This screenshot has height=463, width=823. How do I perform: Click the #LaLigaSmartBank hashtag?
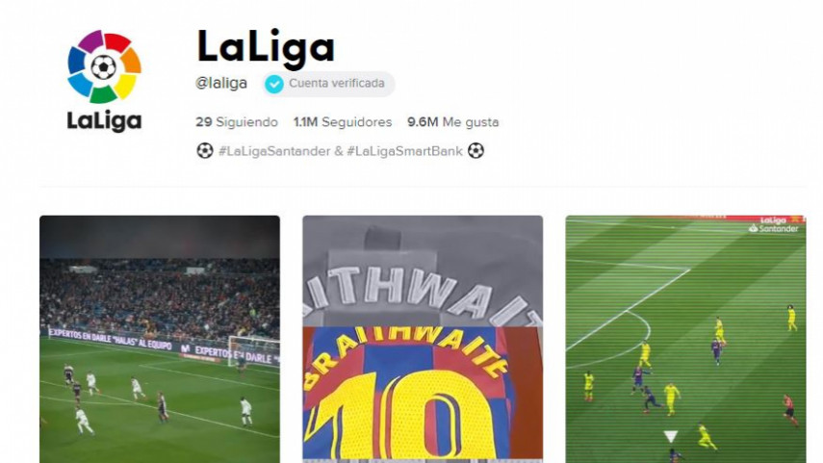point(404,151)
